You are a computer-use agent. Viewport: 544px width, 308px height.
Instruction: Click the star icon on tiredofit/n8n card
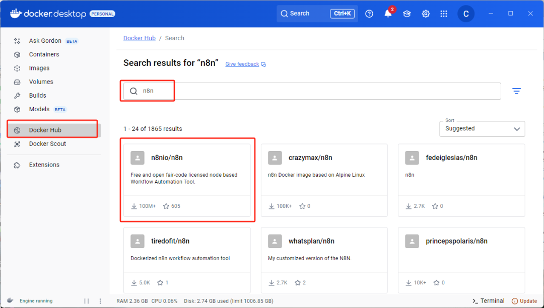tap(160, 283)
